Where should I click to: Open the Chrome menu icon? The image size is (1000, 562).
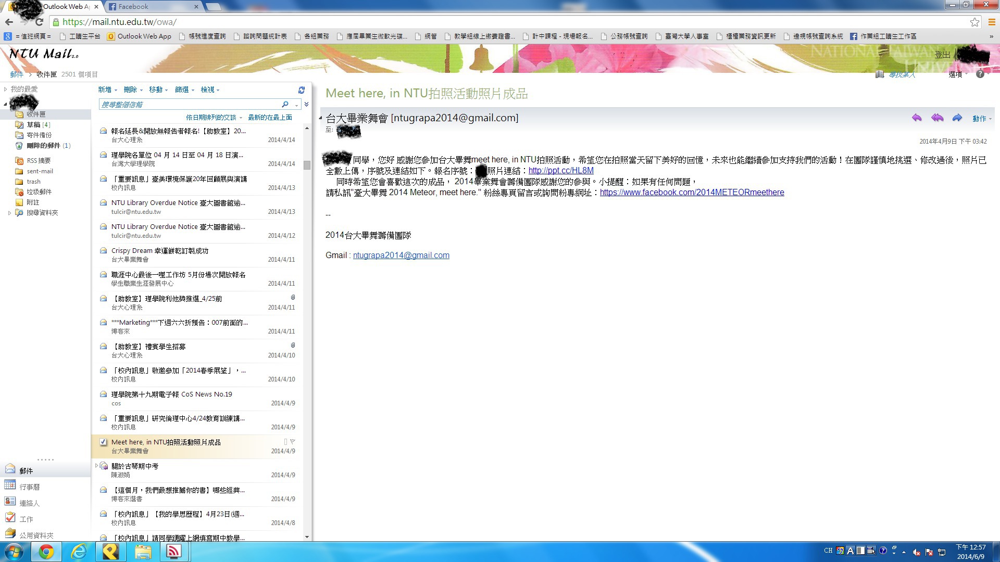(992, 22)
